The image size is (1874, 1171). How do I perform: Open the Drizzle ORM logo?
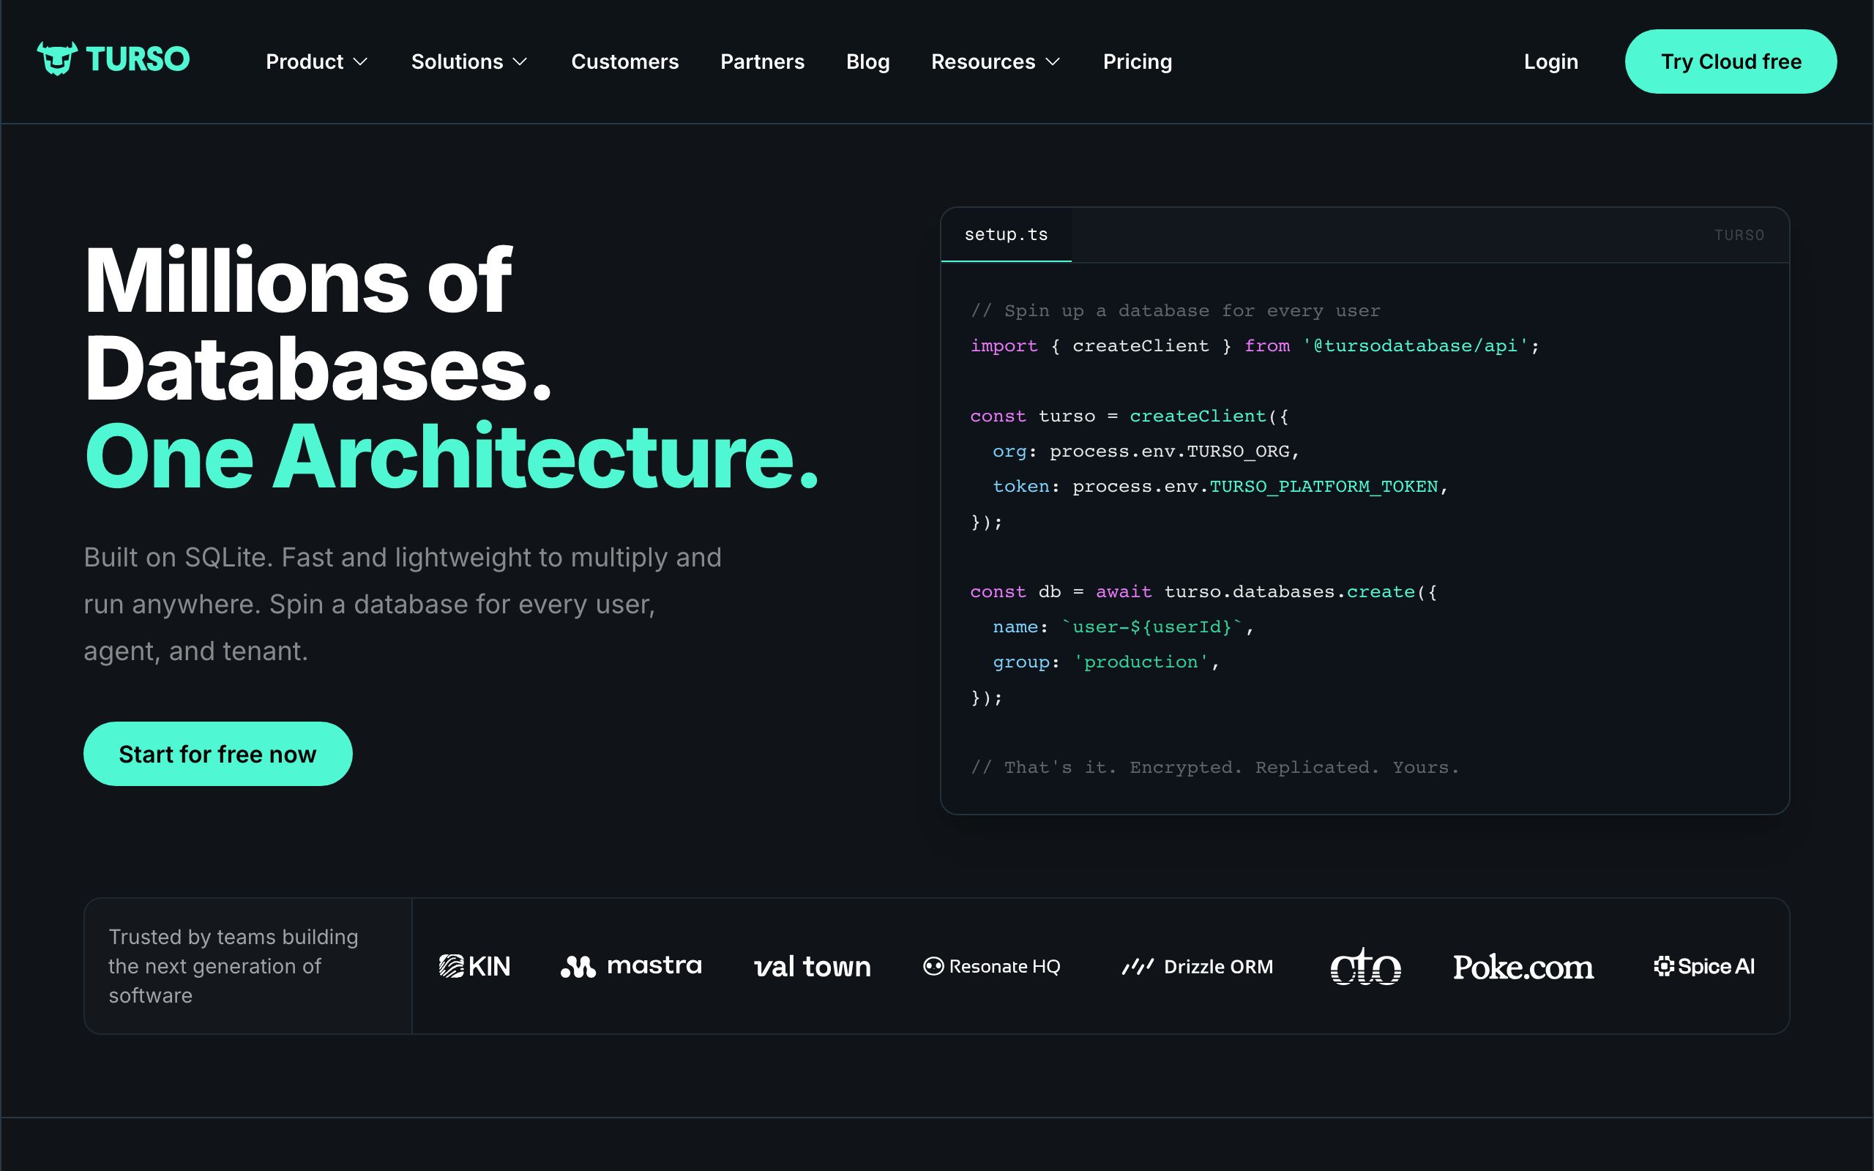pos(1197,967)
